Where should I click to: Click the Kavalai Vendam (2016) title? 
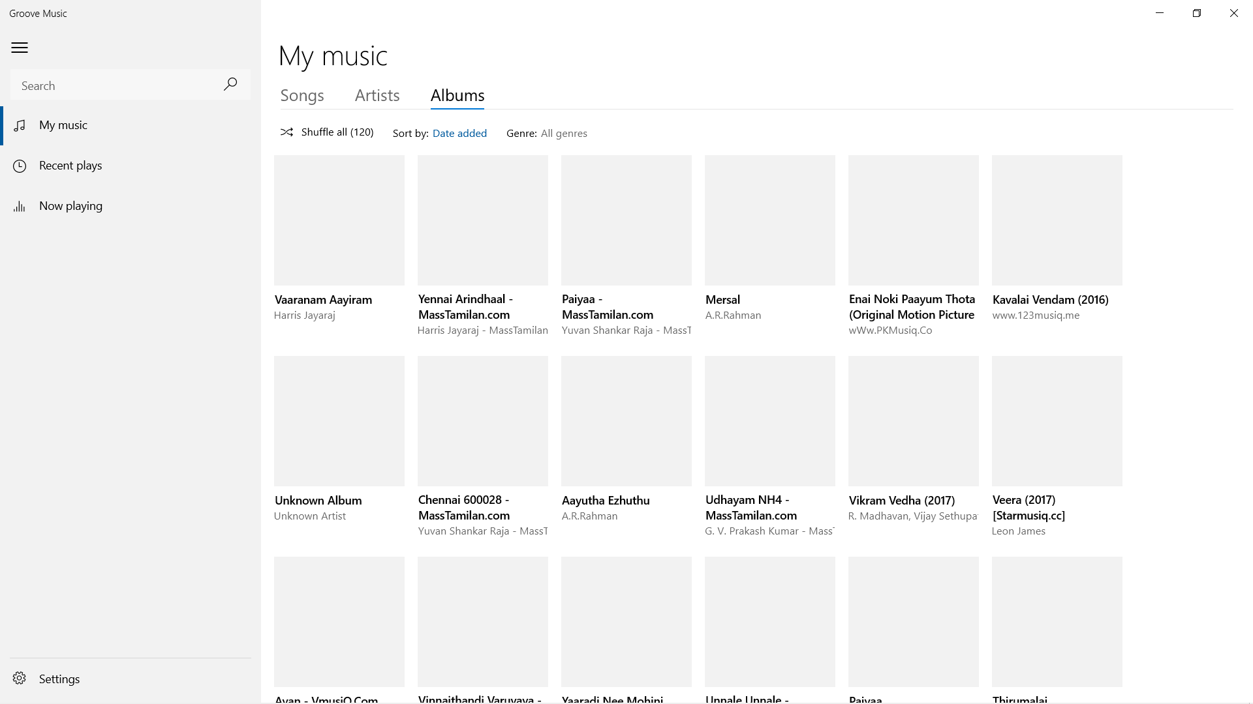point(1051,300)
